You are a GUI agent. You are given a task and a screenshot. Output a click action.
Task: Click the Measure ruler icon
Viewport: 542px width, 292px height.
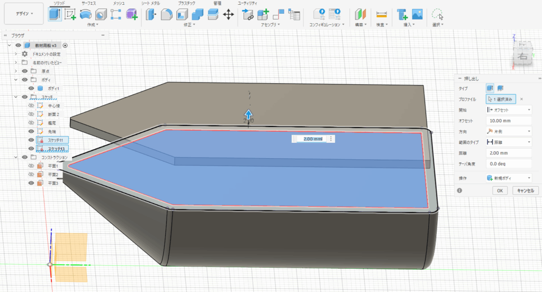click(x=381, y=14)
